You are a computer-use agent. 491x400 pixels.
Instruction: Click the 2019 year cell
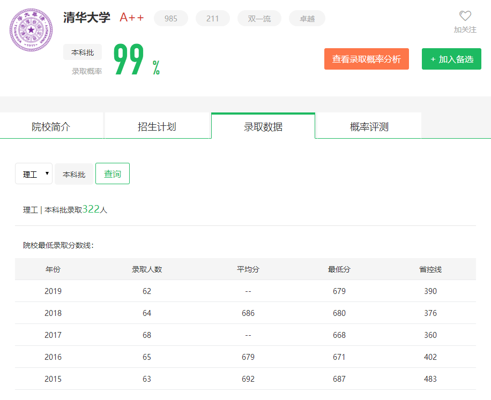(x=53, y=291)
